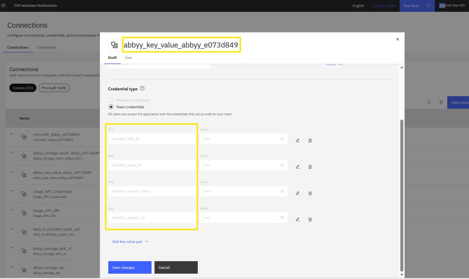Click abbyy_vantage_oauth_abbyy row icon
Viewport: 469px width, 279px height.
click(x=24, y=156)
